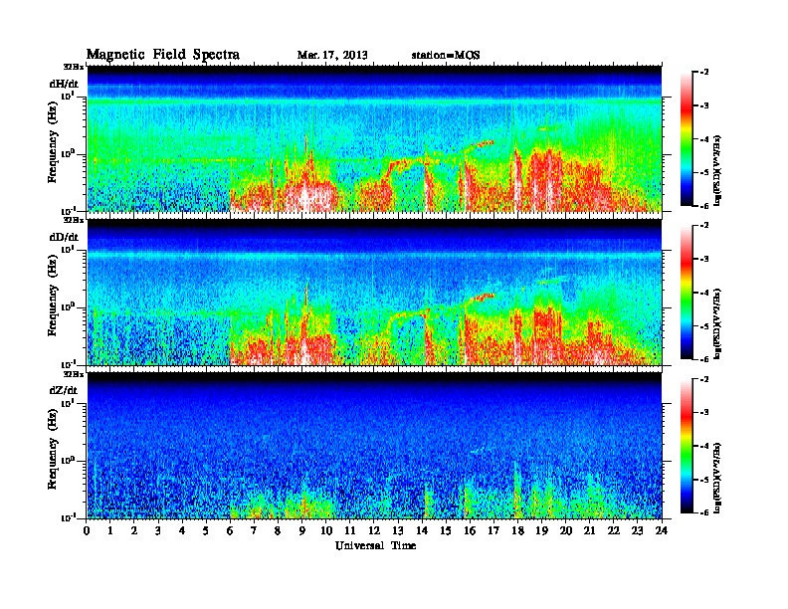The width and height of the screenshot is (788, 609).
Task: Click hour "11" on the time axis
Action: tap(350, 531)
